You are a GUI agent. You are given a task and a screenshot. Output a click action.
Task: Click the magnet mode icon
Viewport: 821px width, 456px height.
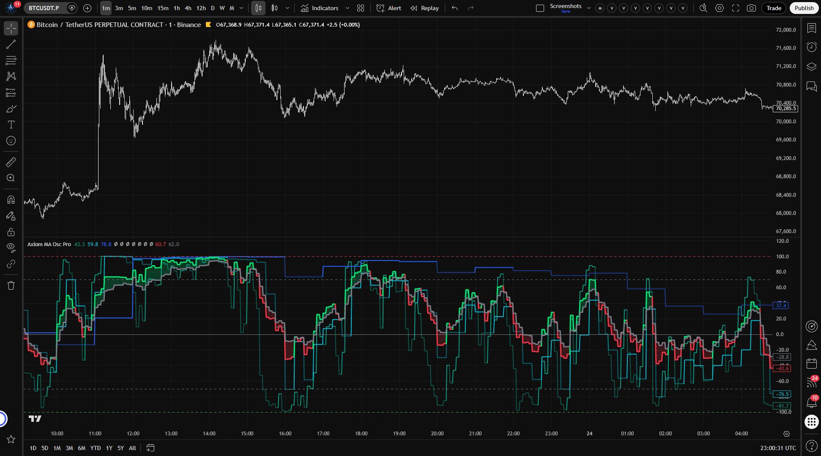coord(11,200)
